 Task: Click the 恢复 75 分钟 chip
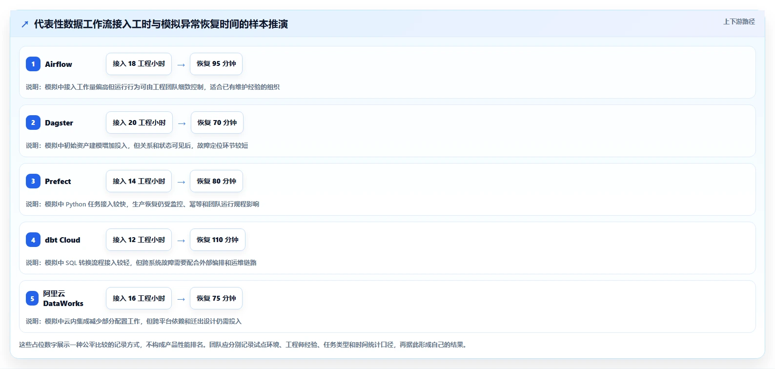pos(216,298)
